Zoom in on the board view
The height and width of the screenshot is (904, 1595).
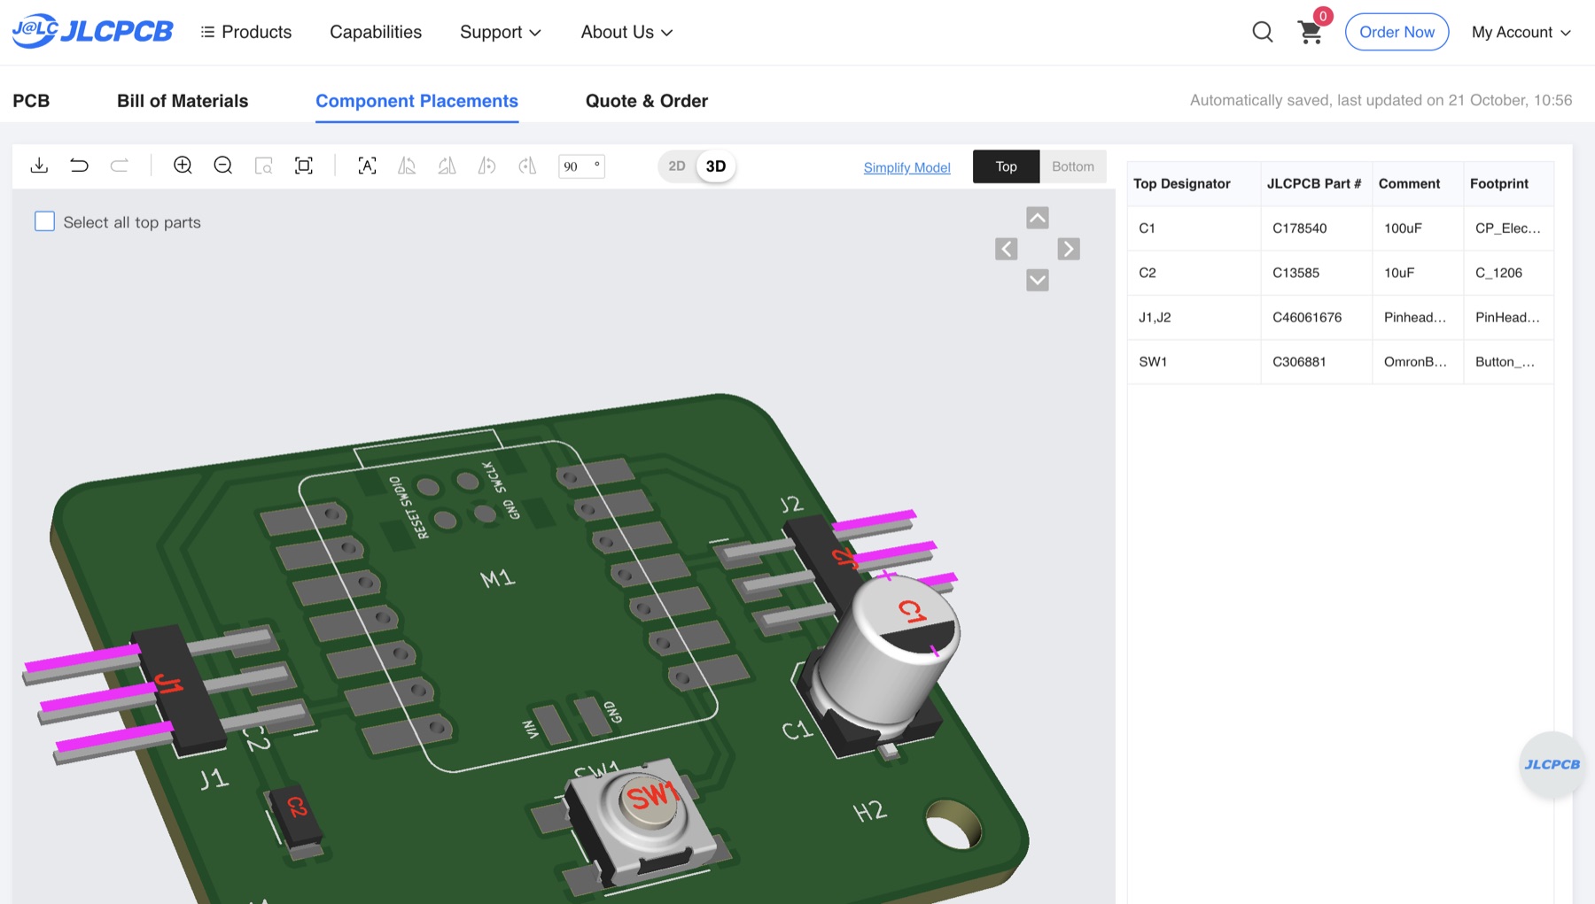tap(183, 166)
